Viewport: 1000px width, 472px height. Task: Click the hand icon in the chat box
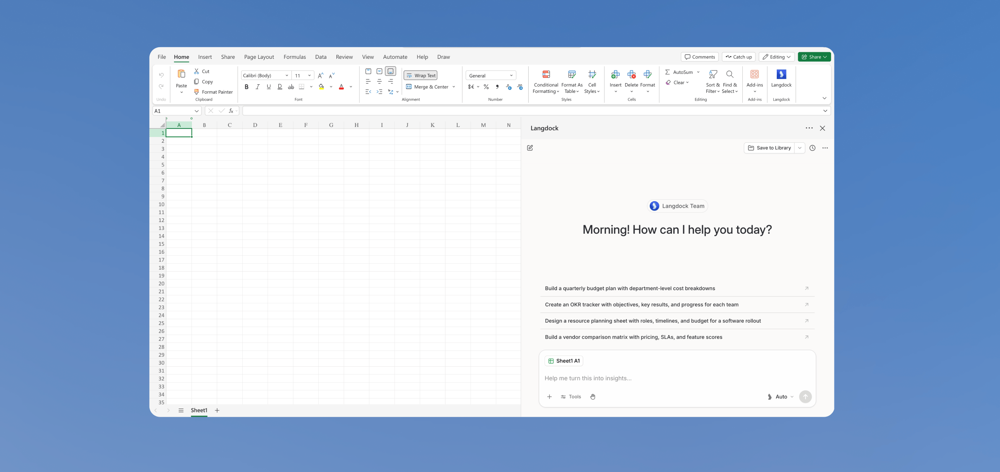click(593, 397)
